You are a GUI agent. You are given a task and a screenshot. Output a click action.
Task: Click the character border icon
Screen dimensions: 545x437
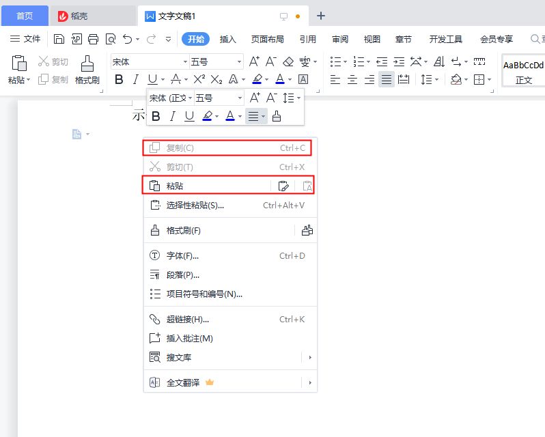[303, 80]
